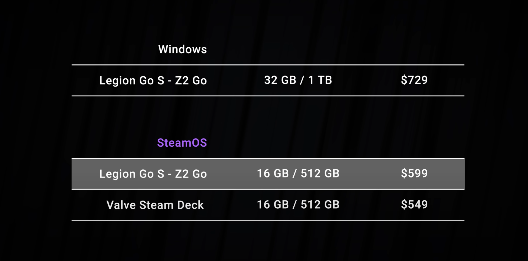
Task: Click the divider line below Windows heading
Action: [268, 65]
